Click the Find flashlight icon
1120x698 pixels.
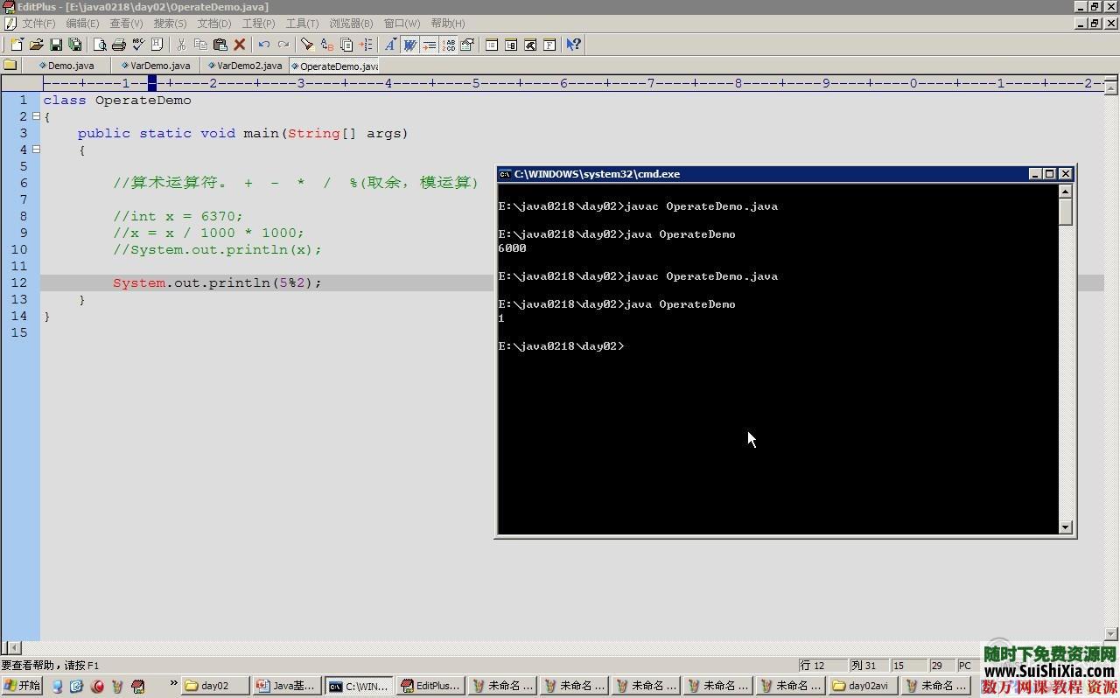coord(307,45)
